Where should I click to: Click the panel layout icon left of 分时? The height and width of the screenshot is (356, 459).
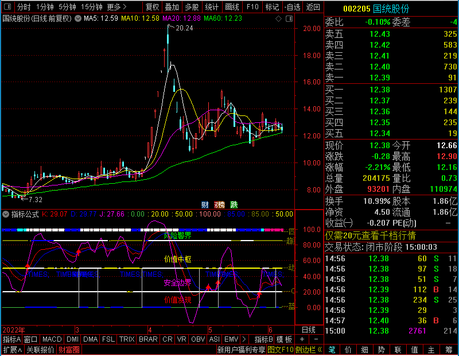[7, 6]
